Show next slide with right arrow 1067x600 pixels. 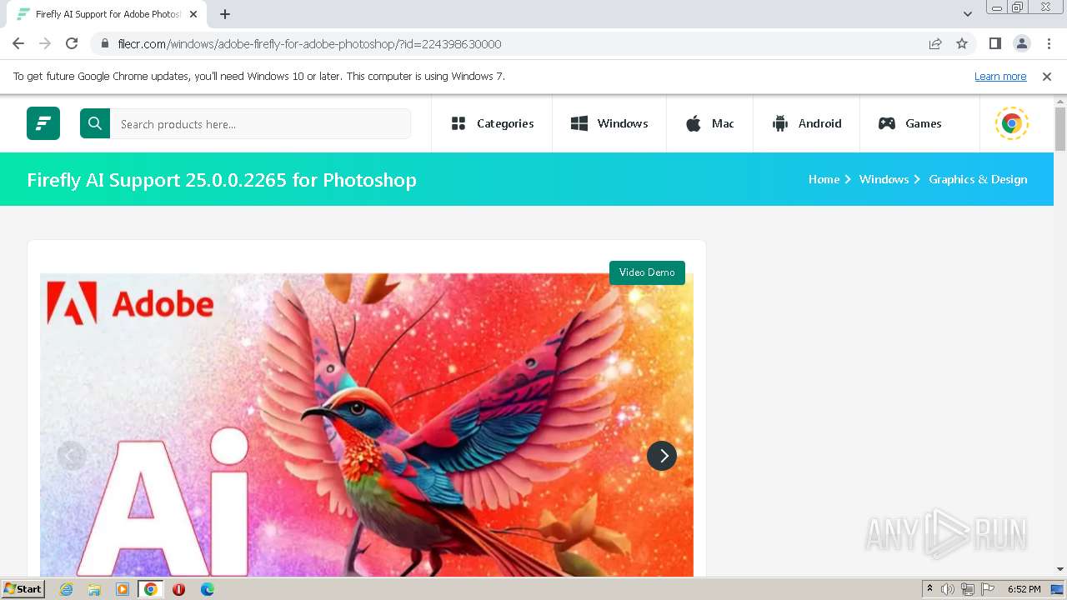[662, 456]
